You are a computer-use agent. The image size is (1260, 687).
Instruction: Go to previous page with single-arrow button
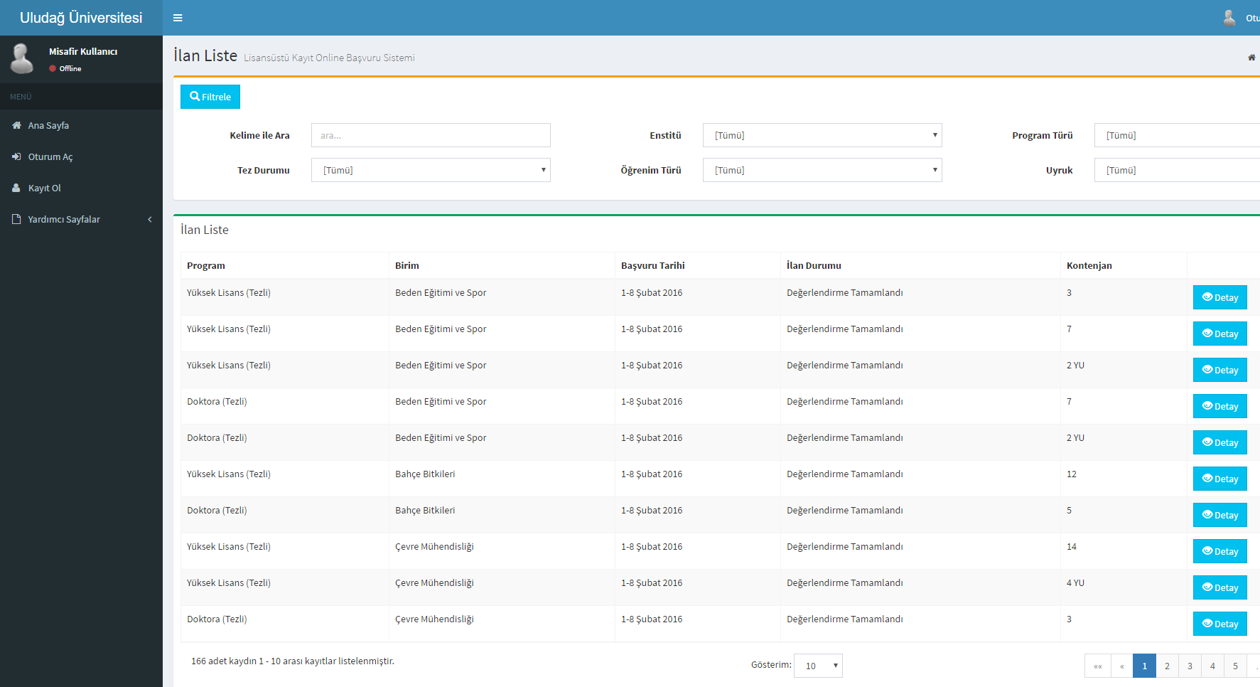(x=1122, y=666)
